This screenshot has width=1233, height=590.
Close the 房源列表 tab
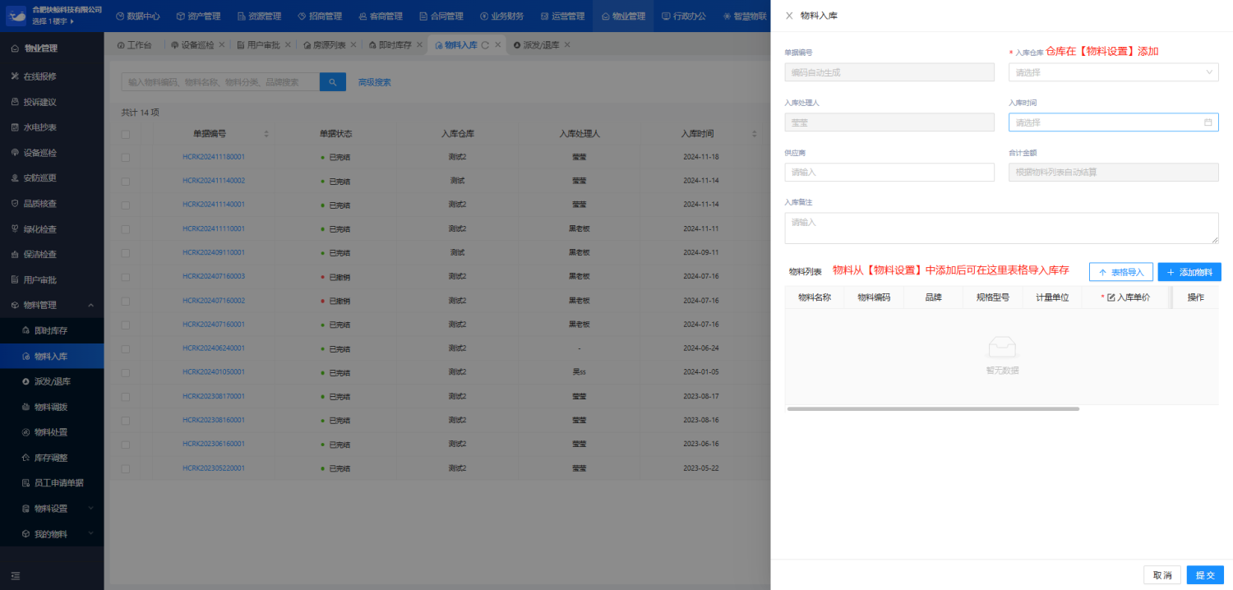point(353,44)
